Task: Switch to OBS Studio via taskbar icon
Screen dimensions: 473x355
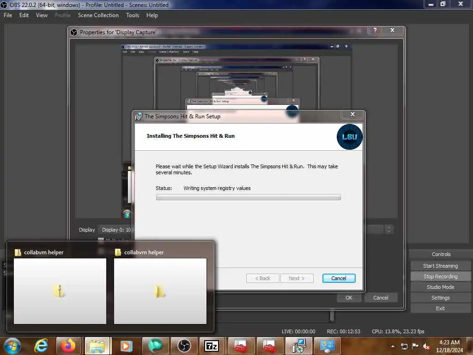Action: pyautogui.click(x=184, y=346)
